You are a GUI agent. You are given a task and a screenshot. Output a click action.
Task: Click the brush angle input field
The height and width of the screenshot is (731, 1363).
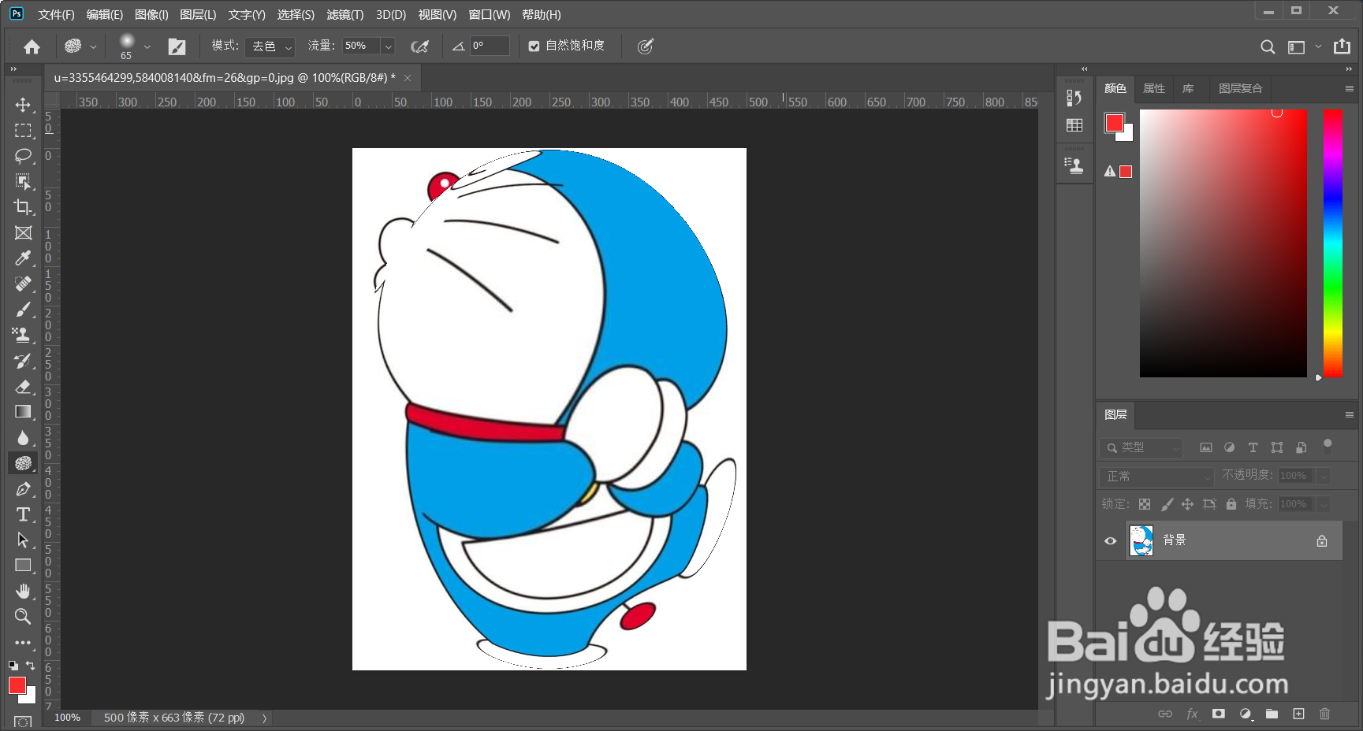490,46
